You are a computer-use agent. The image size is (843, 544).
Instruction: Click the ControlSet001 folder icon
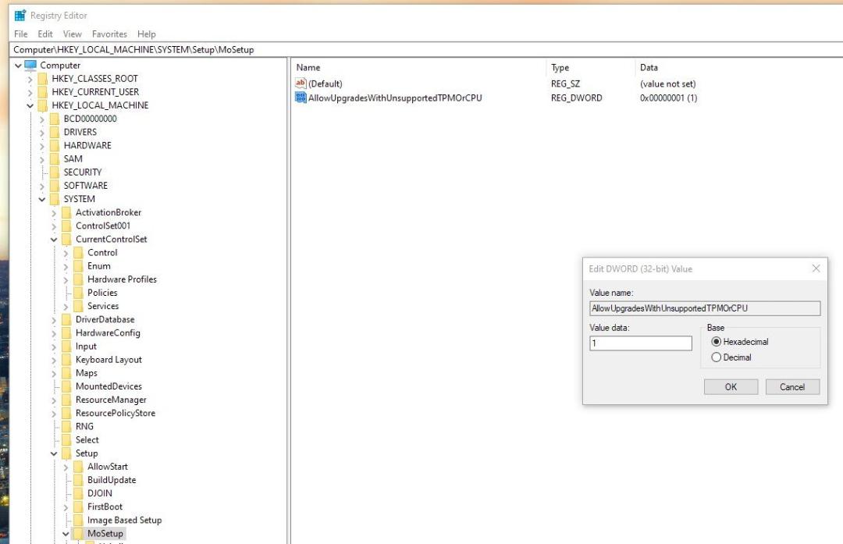pyautogui.click(x=66, y=226)
